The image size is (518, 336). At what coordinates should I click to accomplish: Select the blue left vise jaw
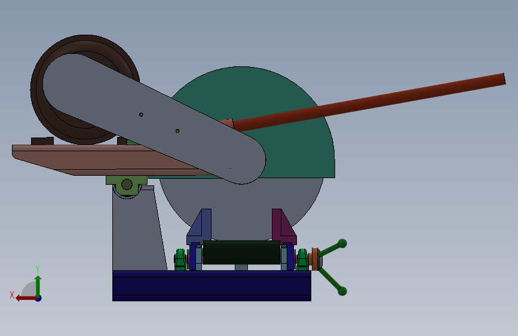tap(200, 227)
